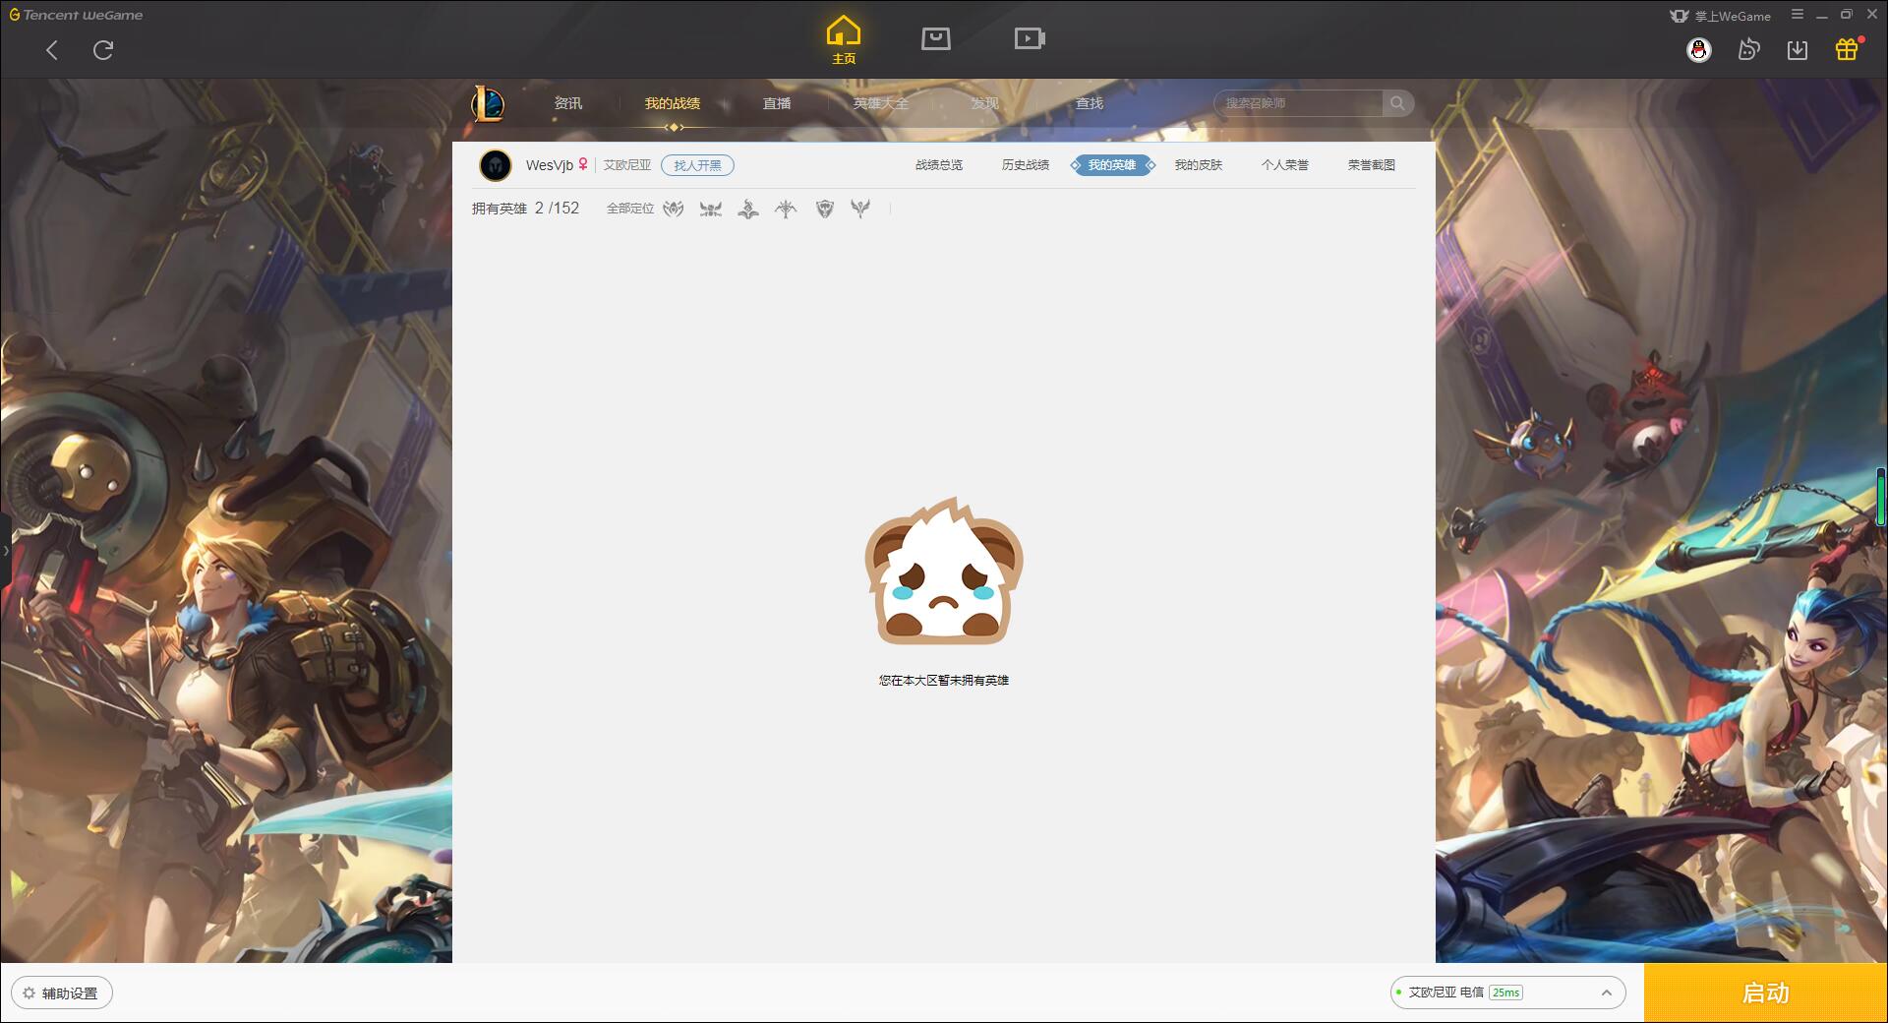The width and height of the screenshot is (1888, 1023).
Task: Click the 25ms latency badge
Action: coord(1505,993)
